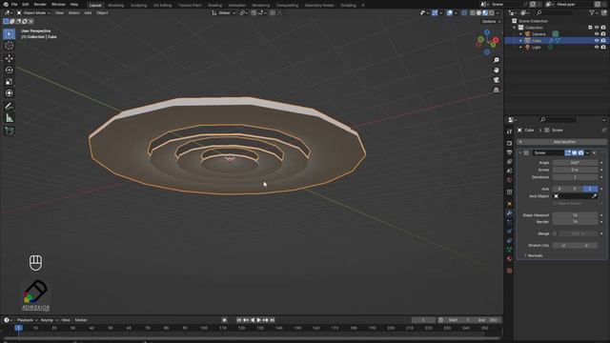Select the Scale tool

tap(9, 82)
